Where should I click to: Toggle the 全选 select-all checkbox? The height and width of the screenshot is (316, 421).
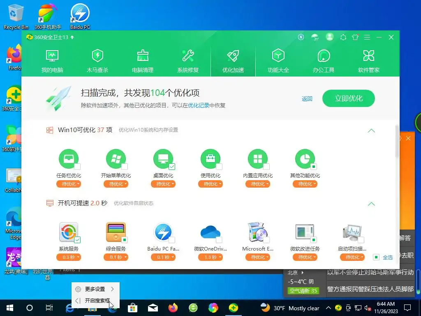[376, 257]
